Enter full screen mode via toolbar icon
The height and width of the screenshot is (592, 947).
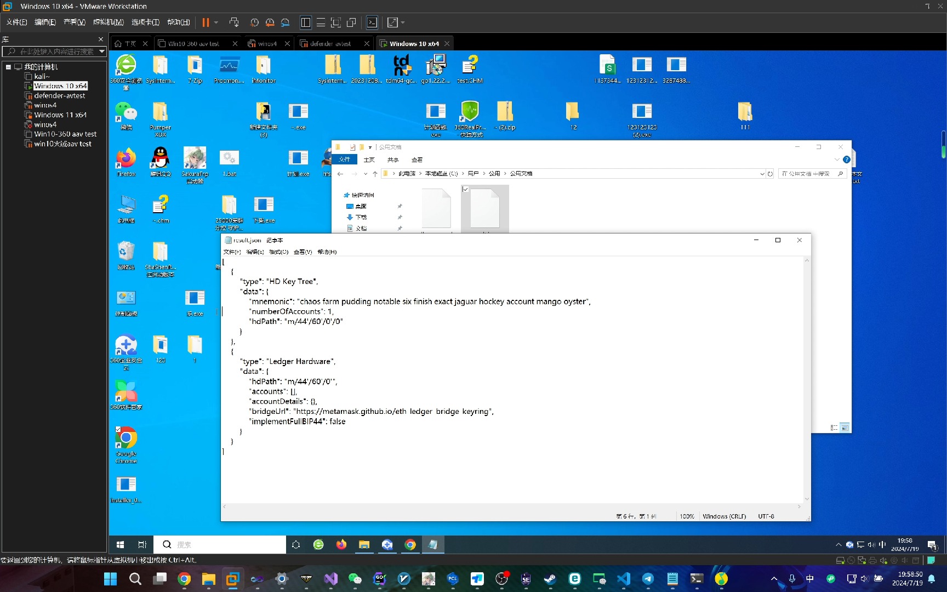pyautogui.click(x=336, y=22)
